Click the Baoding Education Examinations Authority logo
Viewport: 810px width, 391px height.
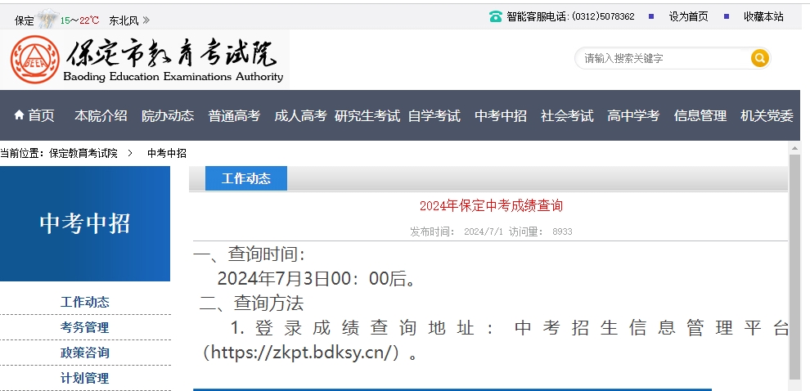point(146,60)
